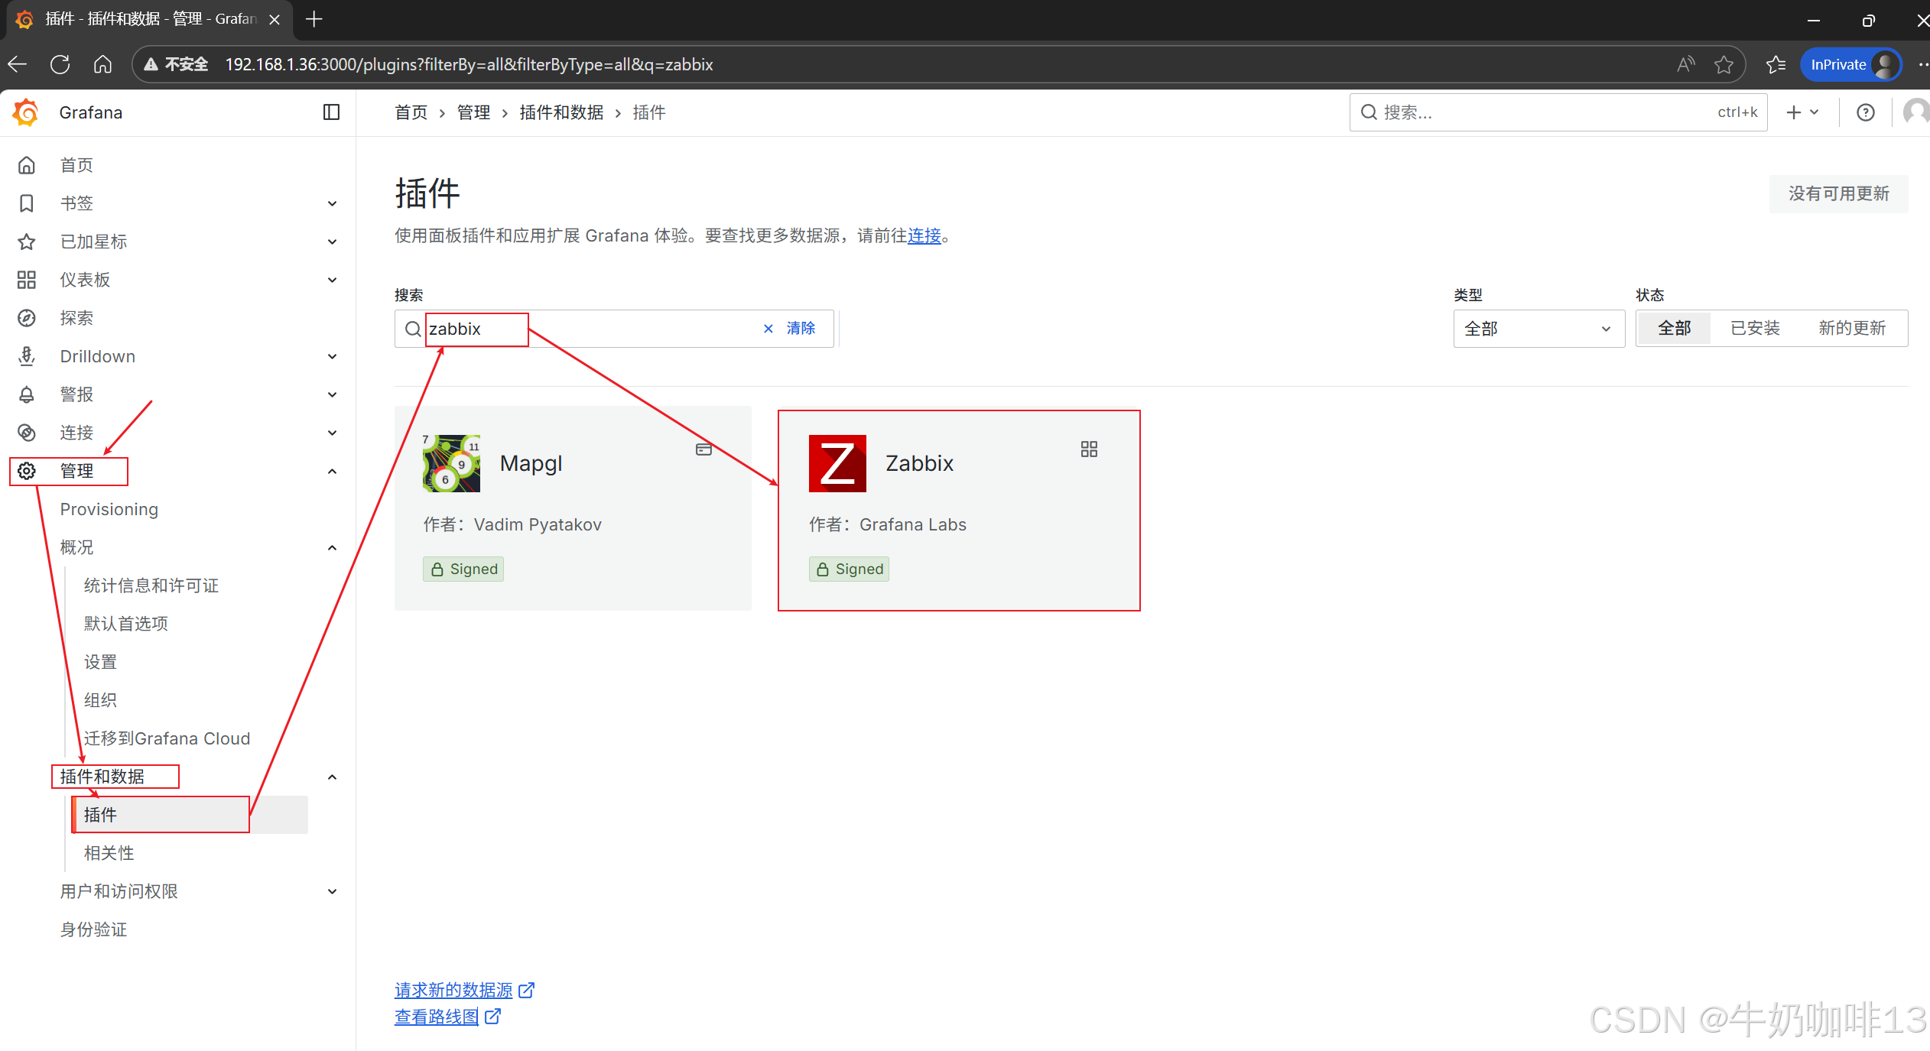Select the 已安装 status filter
The width and height of the screenshot is (1930, 1051).
[x=1755, y=329]
